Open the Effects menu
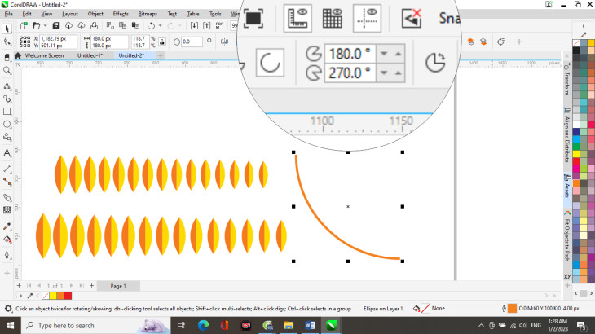595x334 pixels. (x=121, y=14)
